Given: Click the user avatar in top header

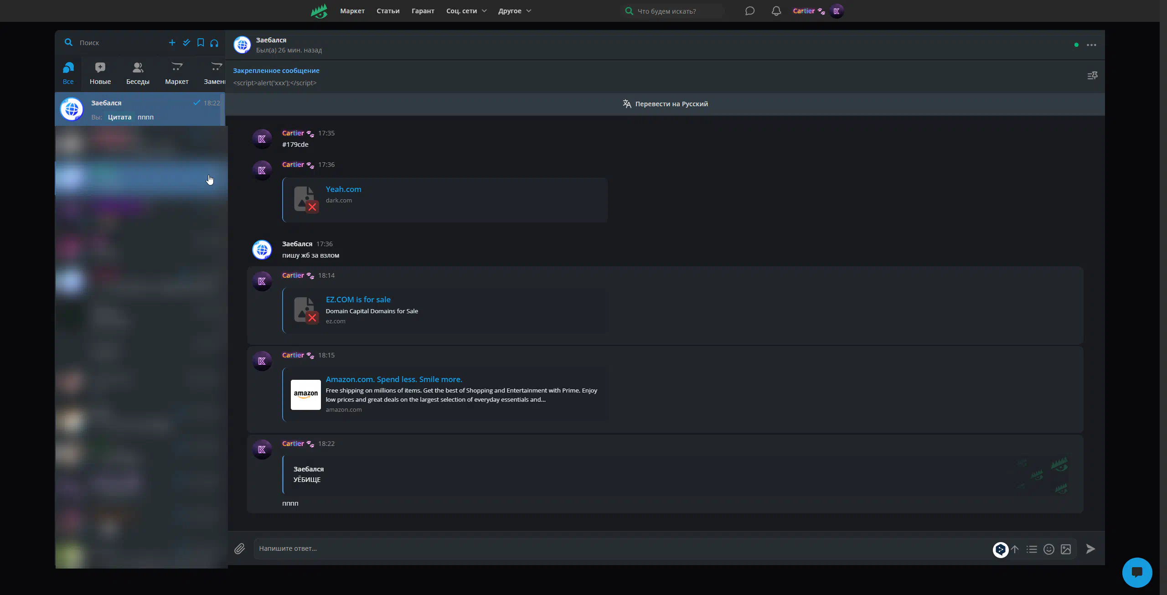Looking at the screenshot, I should 836,11.
